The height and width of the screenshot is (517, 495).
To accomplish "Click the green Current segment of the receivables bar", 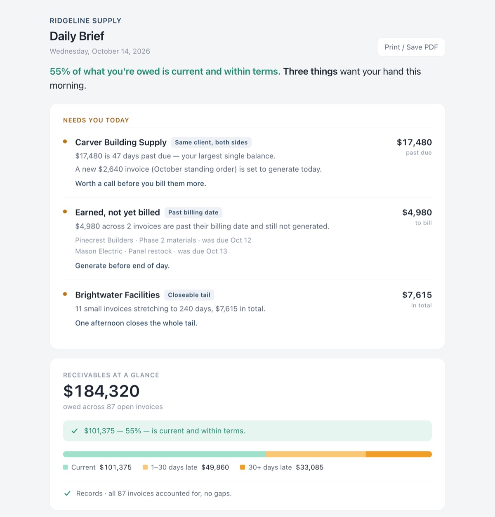I will (x=165, y=454).
